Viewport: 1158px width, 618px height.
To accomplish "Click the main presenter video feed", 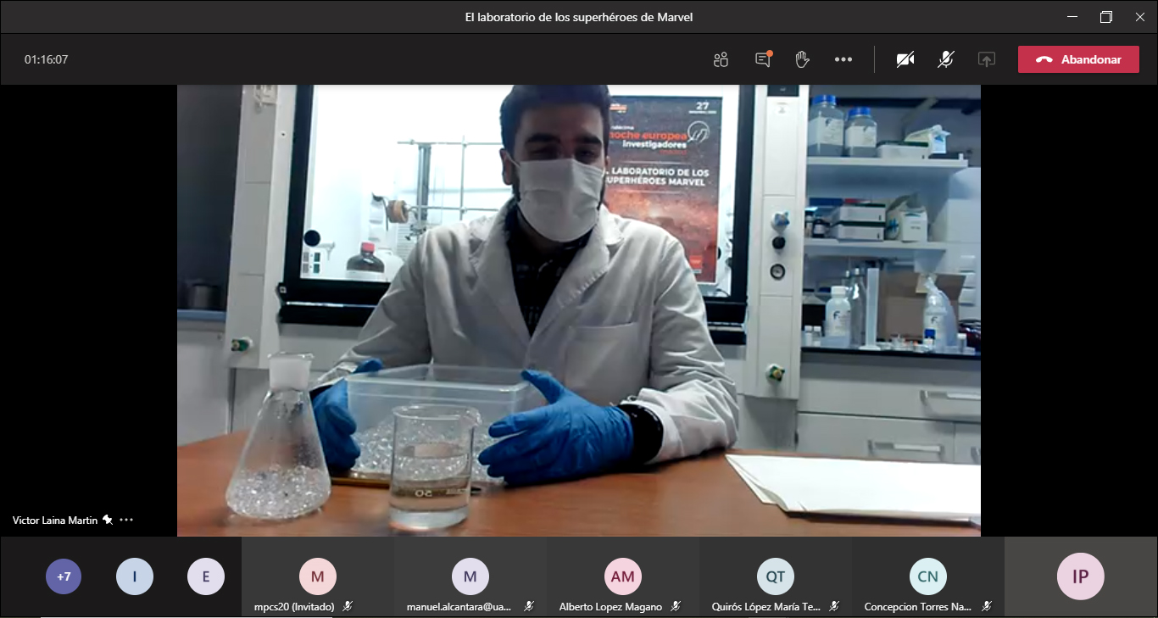I will 578,309.
